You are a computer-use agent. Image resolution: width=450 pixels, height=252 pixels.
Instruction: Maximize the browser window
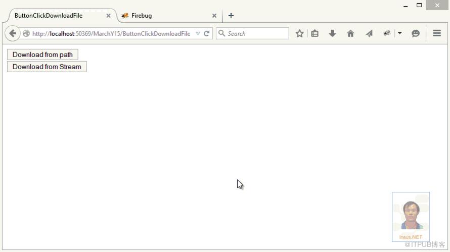[x=419, y=5]
